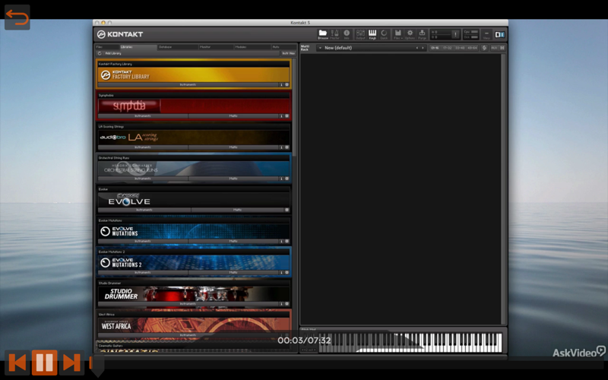The height and width of the screenshot is (380, 608).
Task: Open the Files dropdown menu
Action: click(397, 34)
